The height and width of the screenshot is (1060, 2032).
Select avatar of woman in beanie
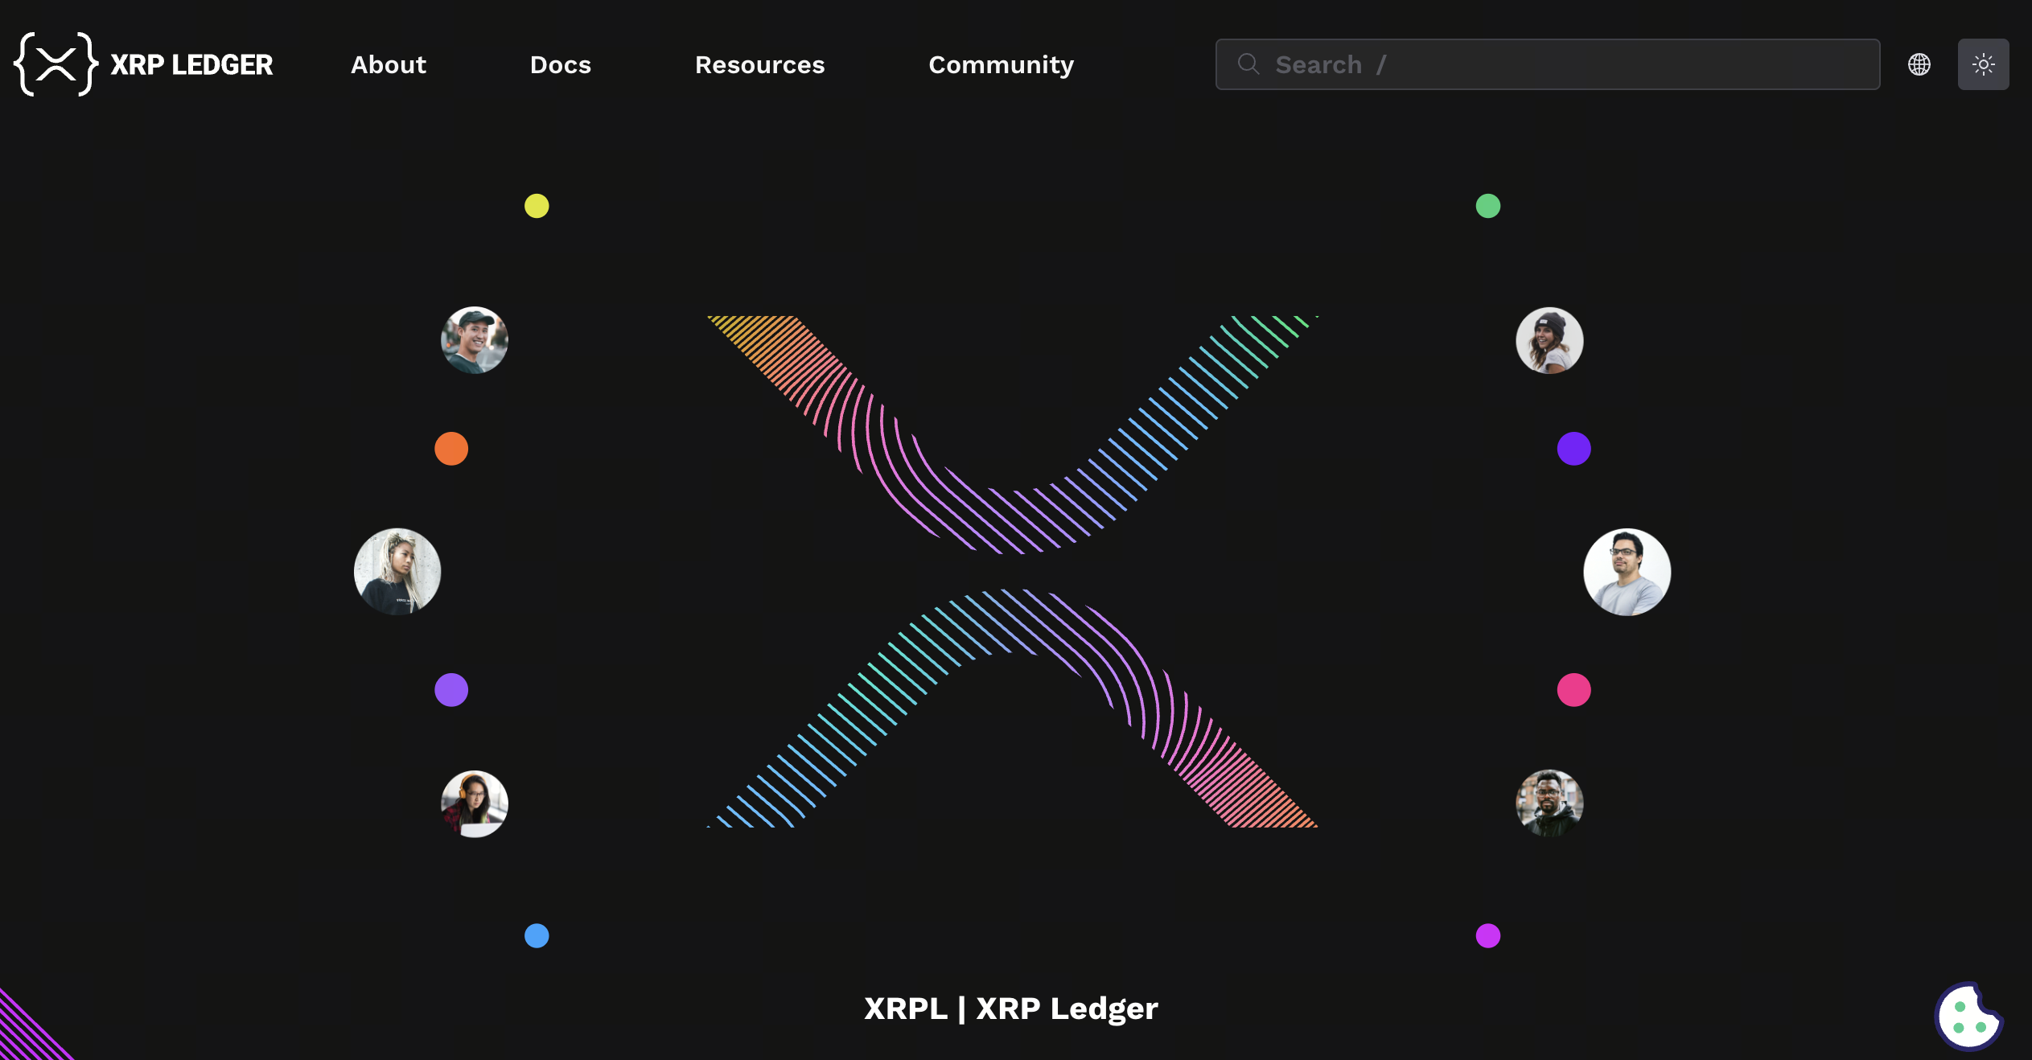tap(1549, 340)
